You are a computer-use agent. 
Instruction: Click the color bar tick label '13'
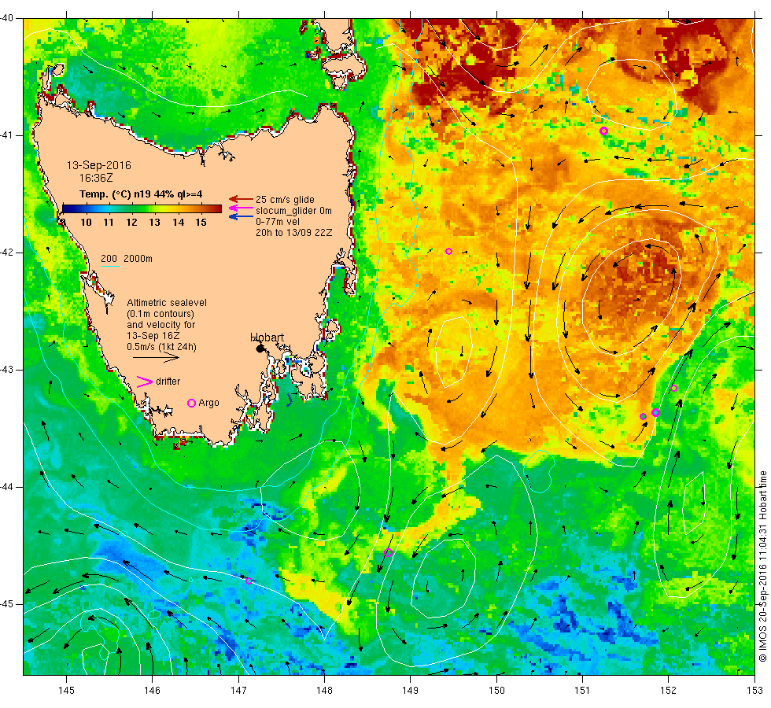(x=154, y=223)
